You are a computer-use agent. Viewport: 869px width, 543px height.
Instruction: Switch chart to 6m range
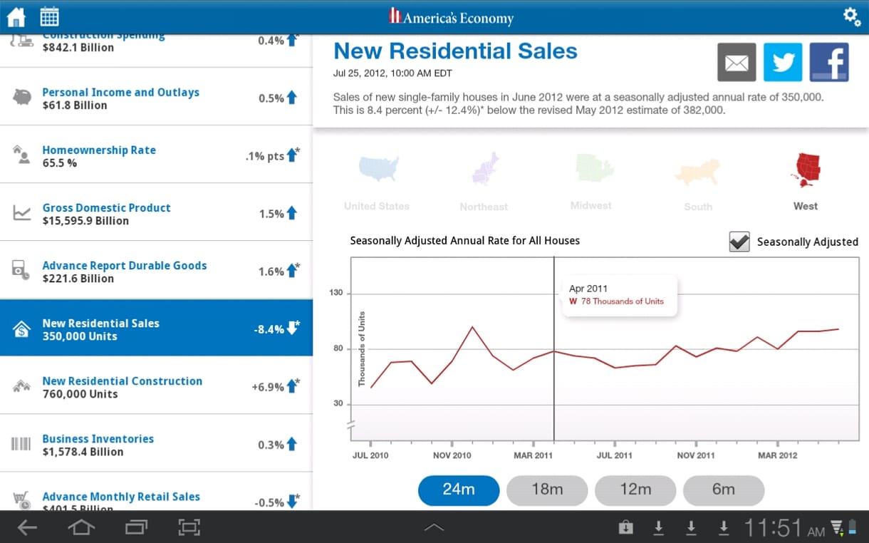[x=724, y=490]
